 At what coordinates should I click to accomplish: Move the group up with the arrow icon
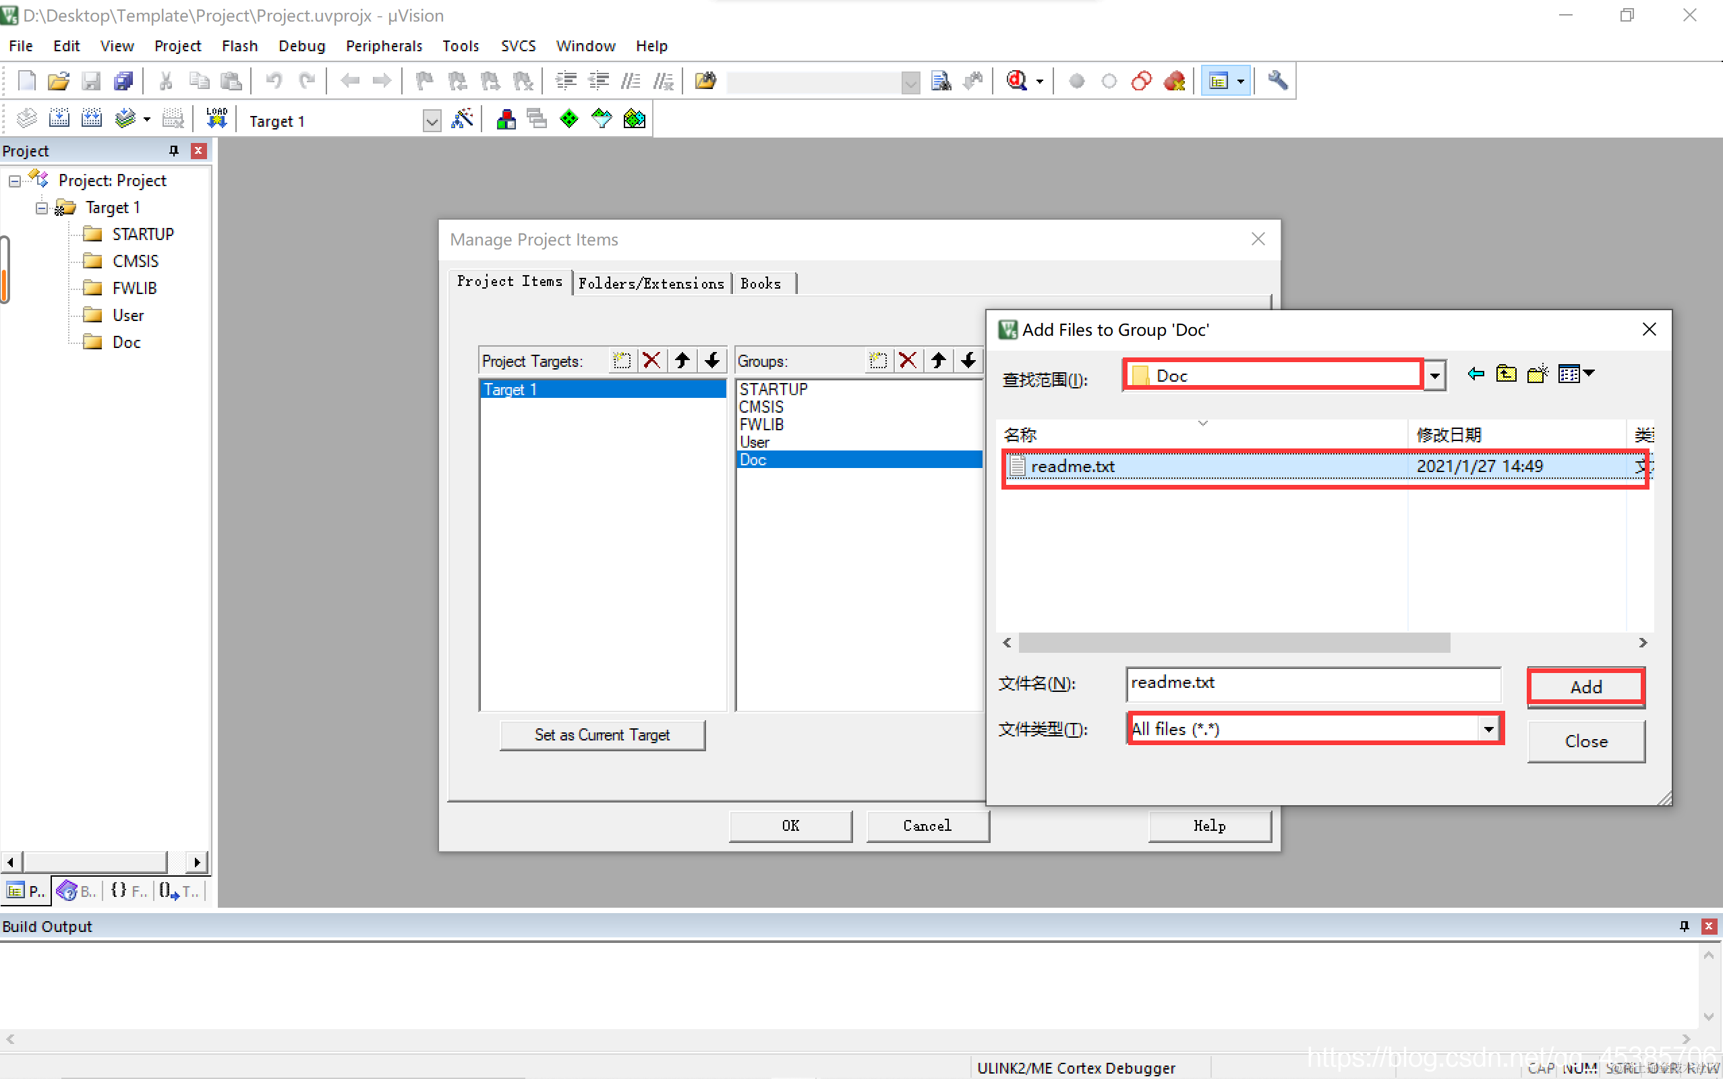point(938,361)
